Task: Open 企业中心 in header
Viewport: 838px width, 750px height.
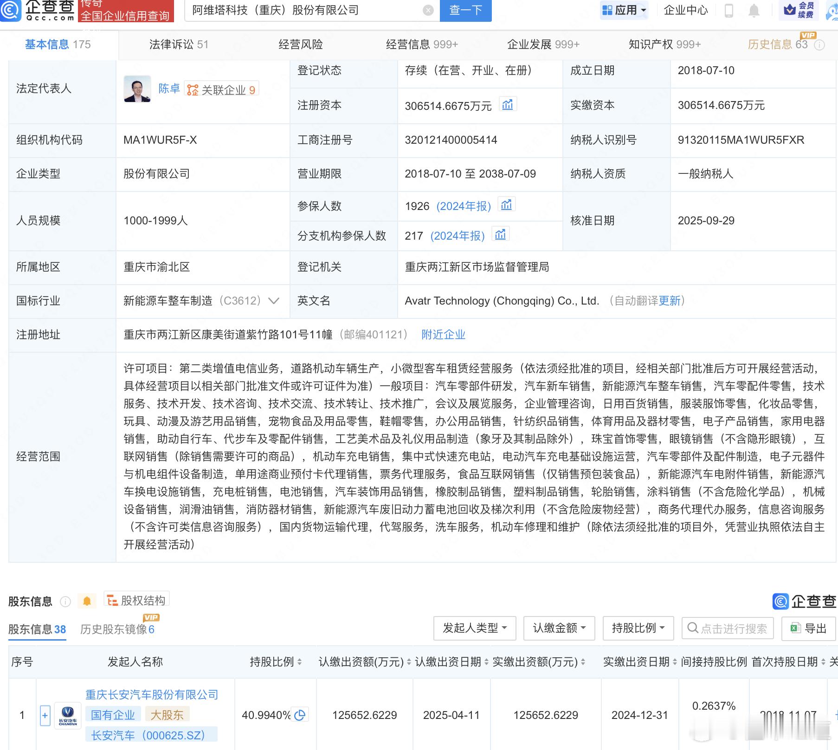Action: 686,10
